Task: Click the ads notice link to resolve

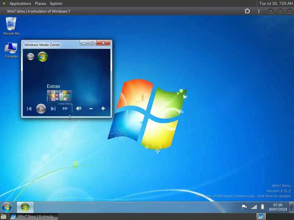Action: (x=243, y=196)
